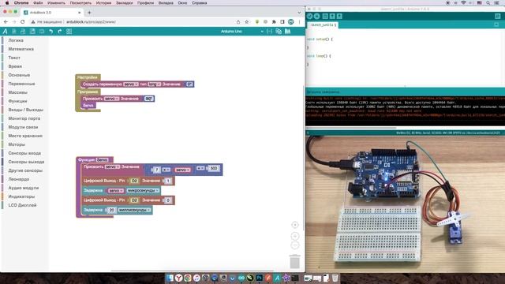The image size is (505, 284).
Task: Open a new Chrome tab
Action: point(89,13)
